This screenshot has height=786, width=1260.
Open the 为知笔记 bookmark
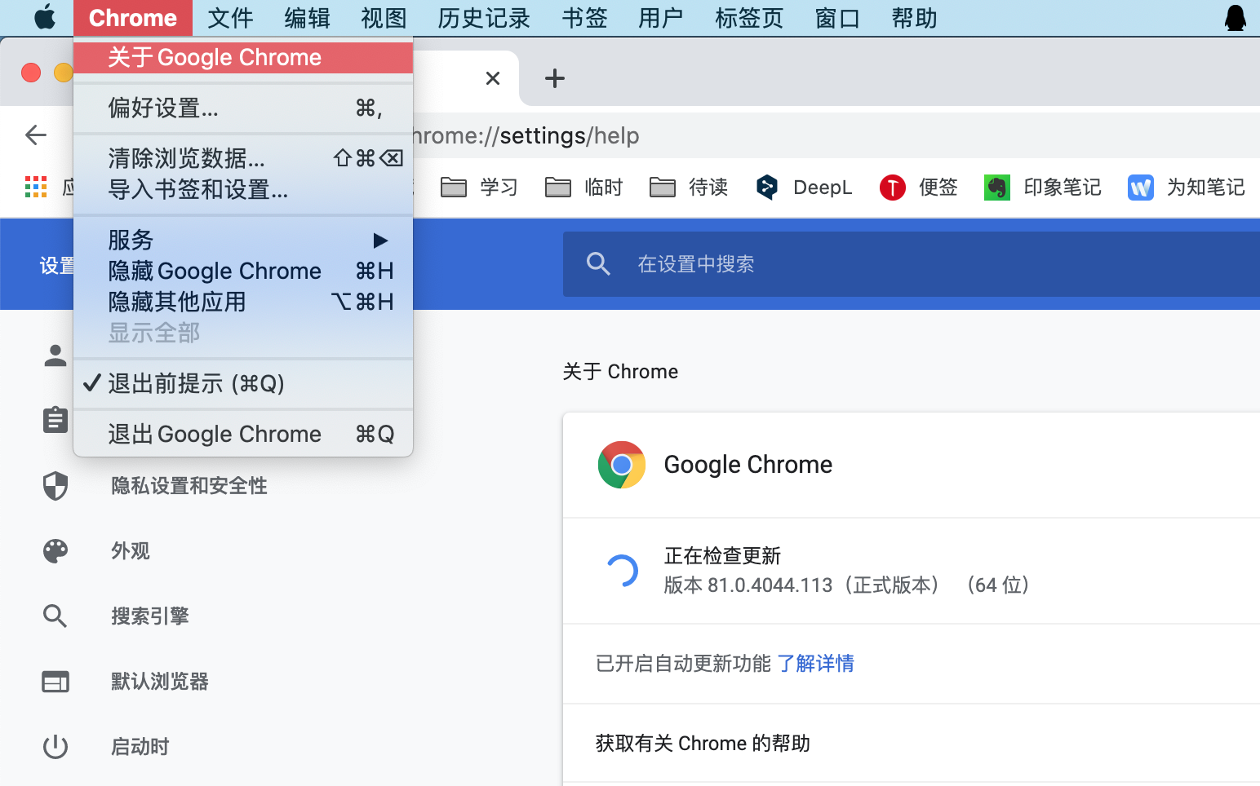pos(1187,188)
